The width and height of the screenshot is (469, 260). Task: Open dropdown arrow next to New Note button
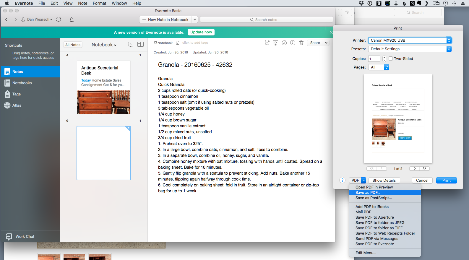(x=195, y=19)
